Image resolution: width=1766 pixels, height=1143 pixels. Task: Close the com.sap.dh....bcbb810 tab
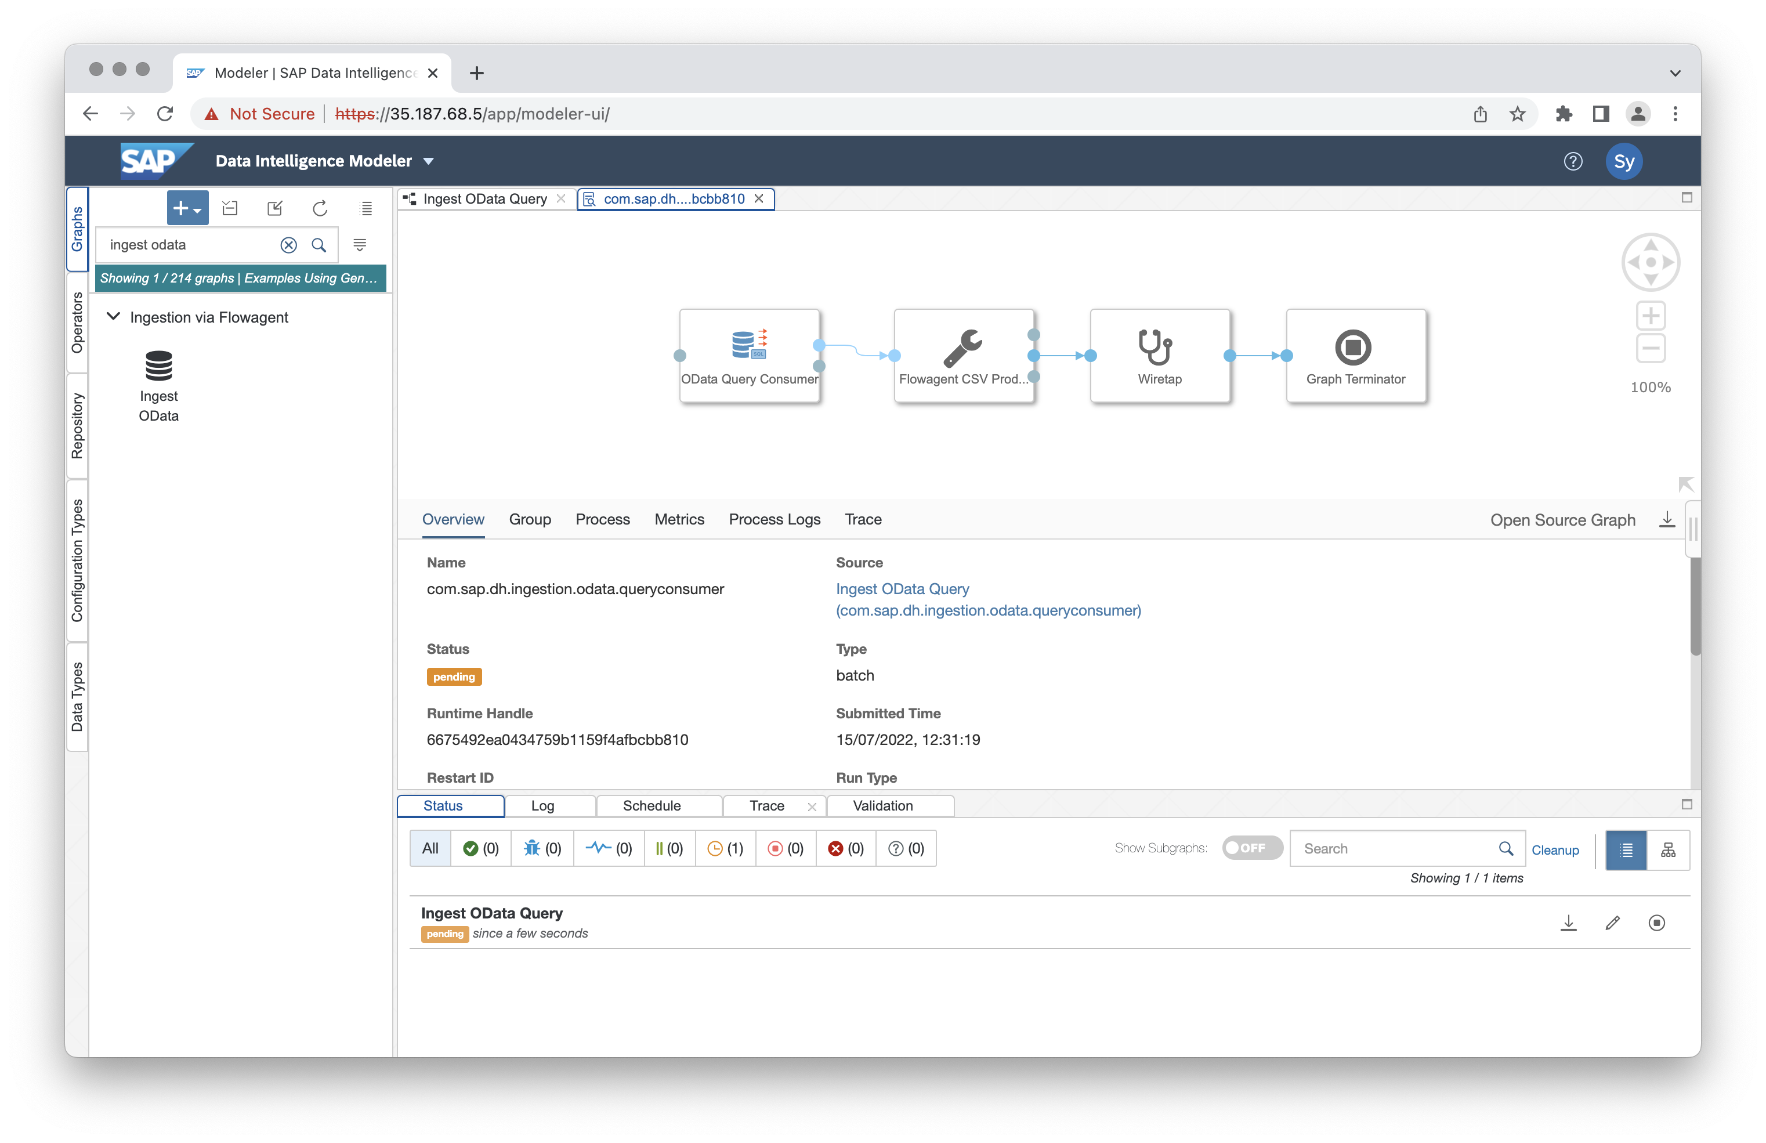pos(758,199)
